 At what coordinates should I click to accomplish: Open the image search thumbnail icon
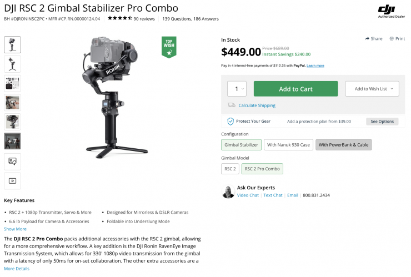pyautogui.click(x=12, y=161)
